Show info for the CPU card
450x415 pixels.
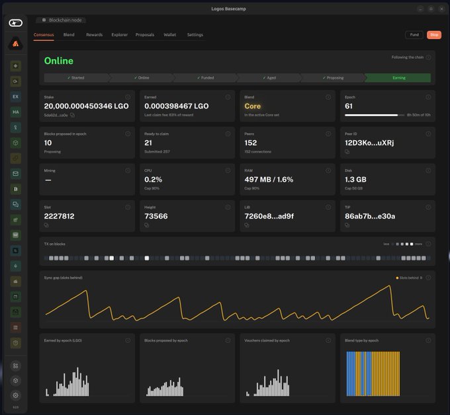tap(228, 170)
